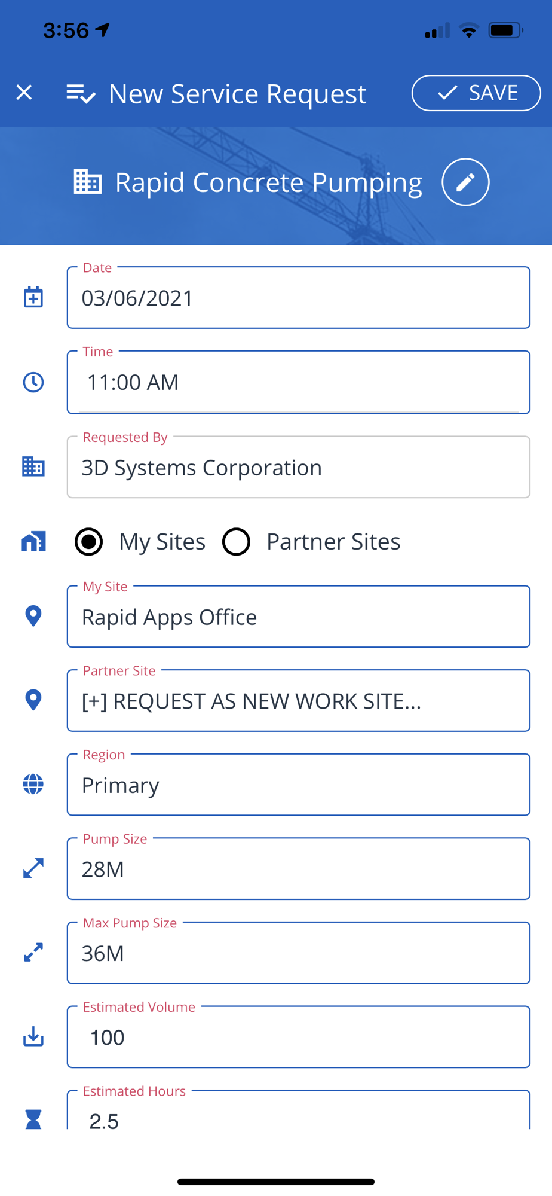
Task: Select the Partner Sites radio button
Action: pyautogui.click(x=236, y=542)
